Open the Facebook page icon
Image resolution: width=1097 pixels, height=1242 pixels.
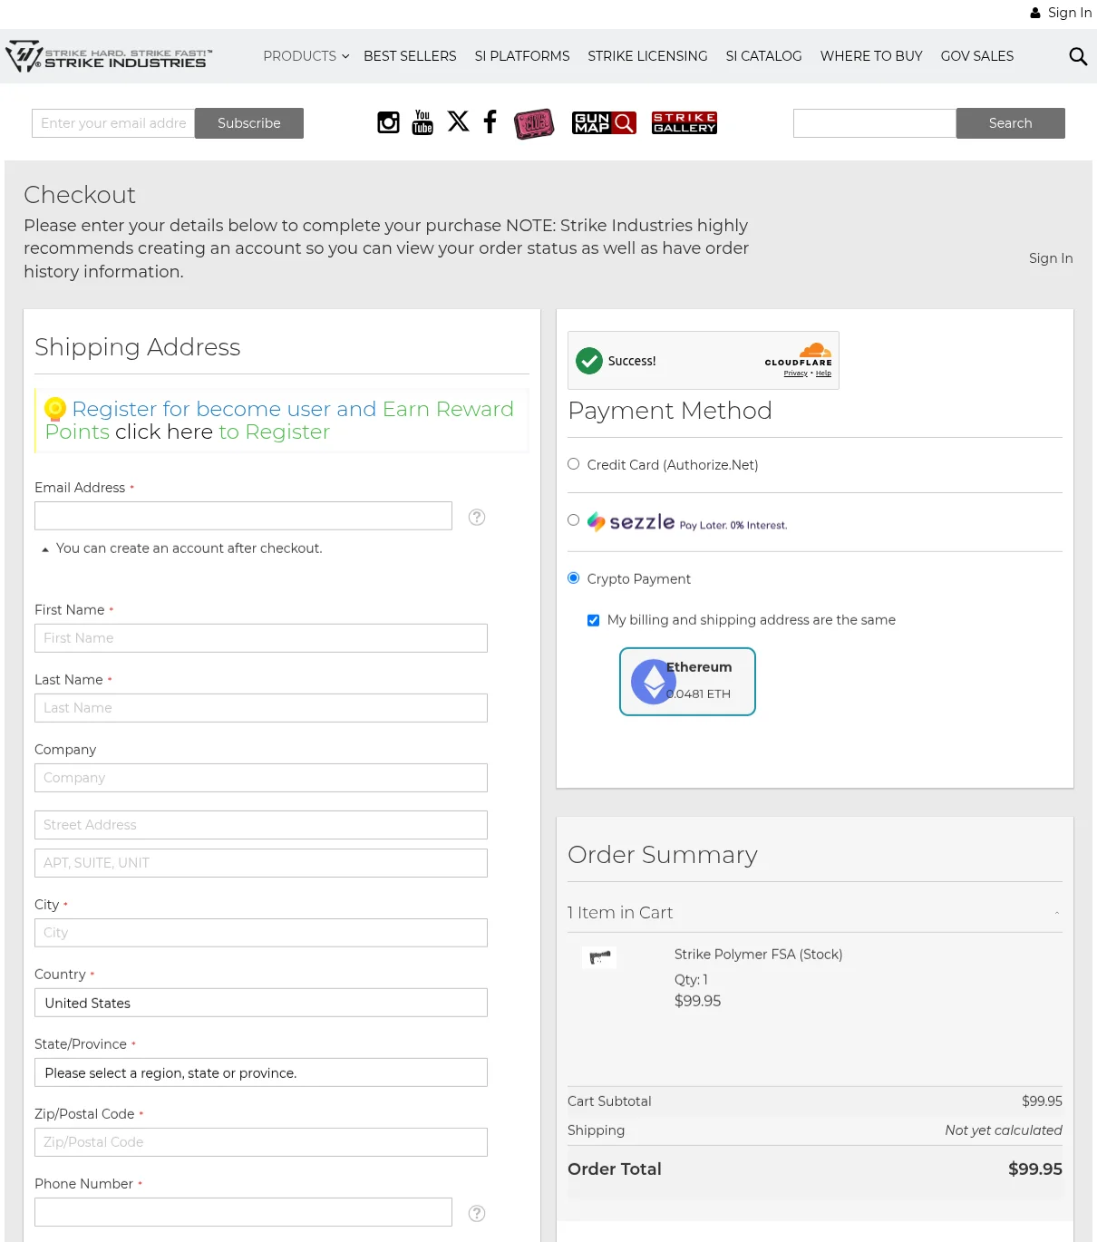click(490, 121)
